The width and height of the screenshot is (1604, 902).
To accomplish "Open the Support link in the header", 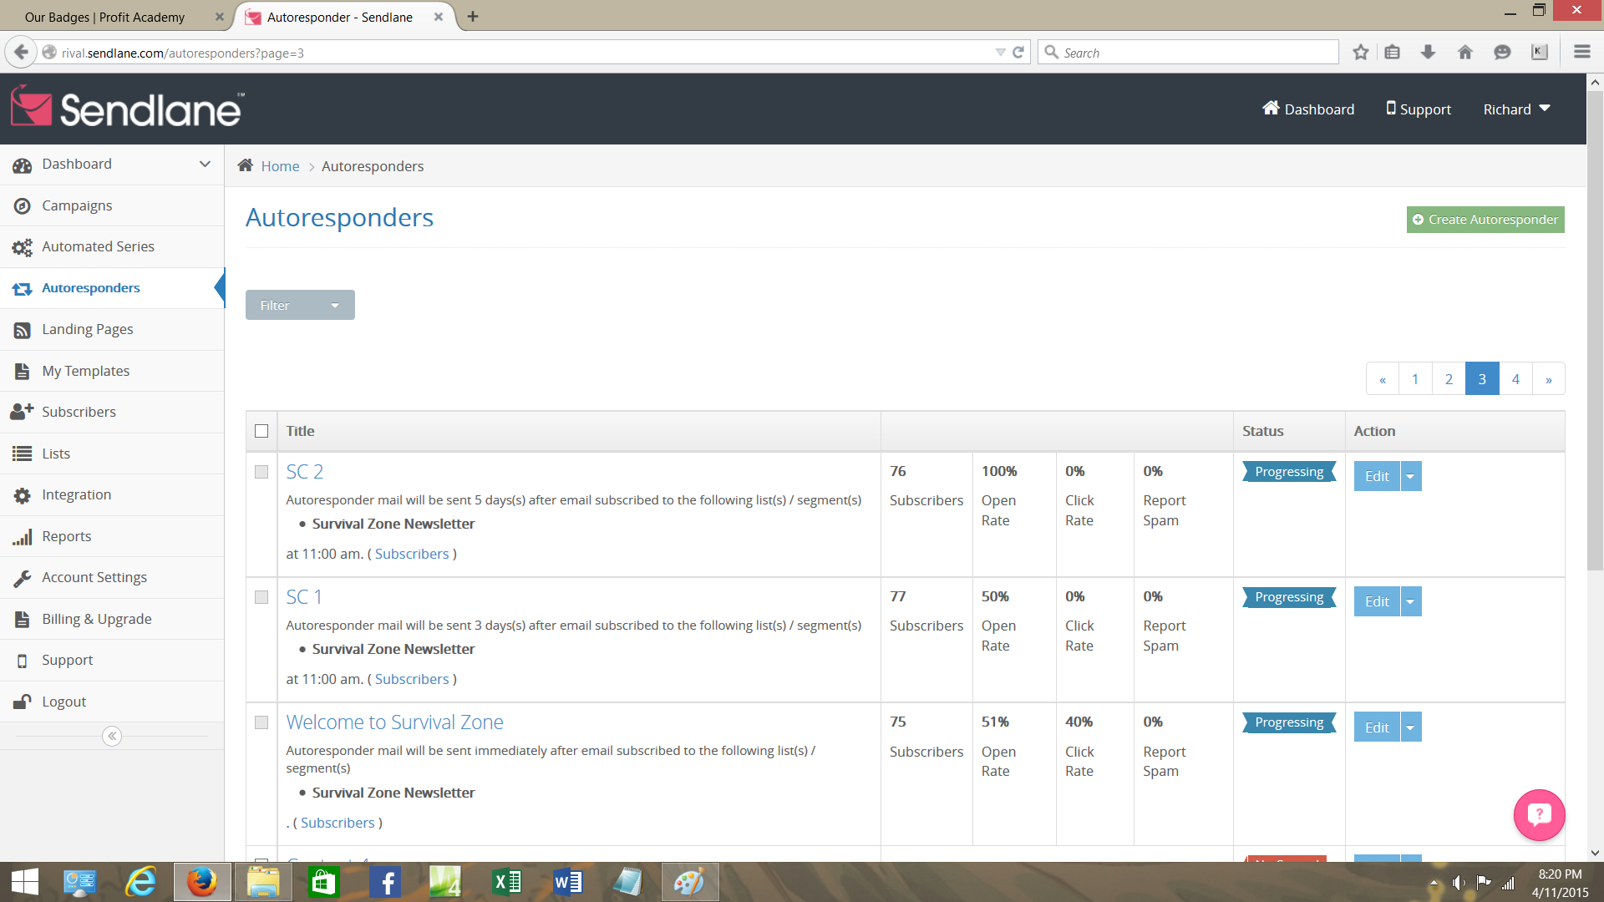I will tap(1419, 109).
